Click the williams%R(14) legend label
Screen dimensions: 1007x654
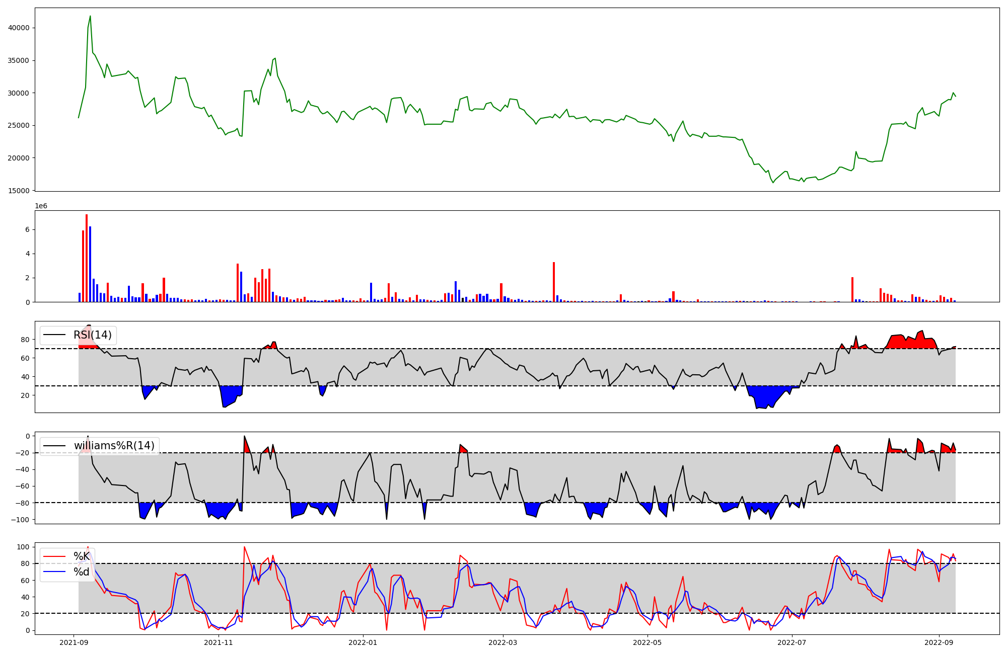coord(114,446)
